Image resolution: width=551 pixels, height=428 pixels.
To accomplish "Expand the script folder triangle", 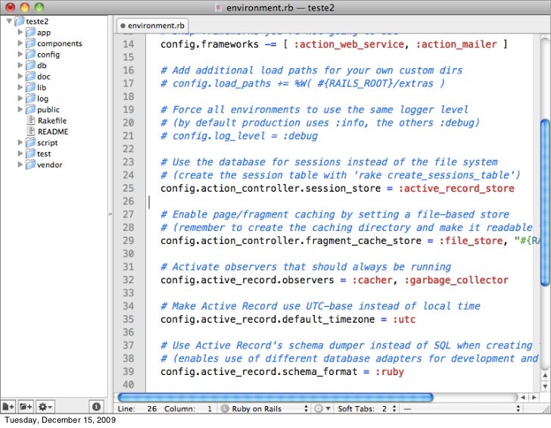I will pyautogui.click(x=20, y=142).
